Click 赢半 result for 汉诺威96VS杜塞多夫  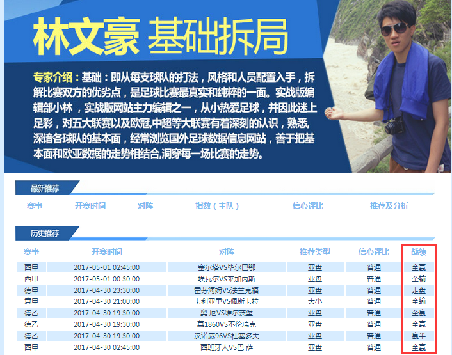[419, 336]
